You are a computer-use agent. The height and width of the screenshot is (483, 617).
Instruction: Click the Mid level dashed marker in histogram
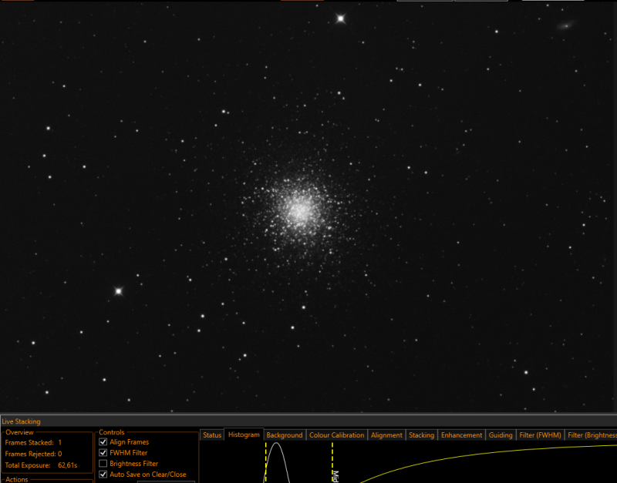coord(332,462)
